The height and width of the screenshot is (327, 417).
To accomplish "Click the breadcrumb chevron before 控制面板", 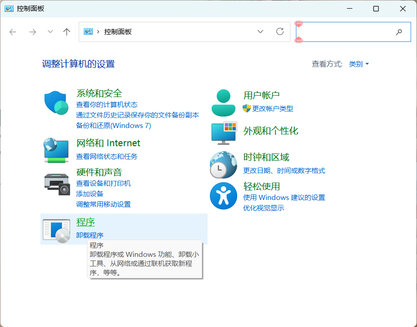I will [x=98, y=32].
